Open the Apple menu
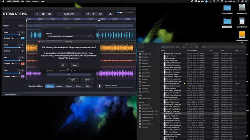250x140 pixels. pyautogui.click(x=3, y=1)
